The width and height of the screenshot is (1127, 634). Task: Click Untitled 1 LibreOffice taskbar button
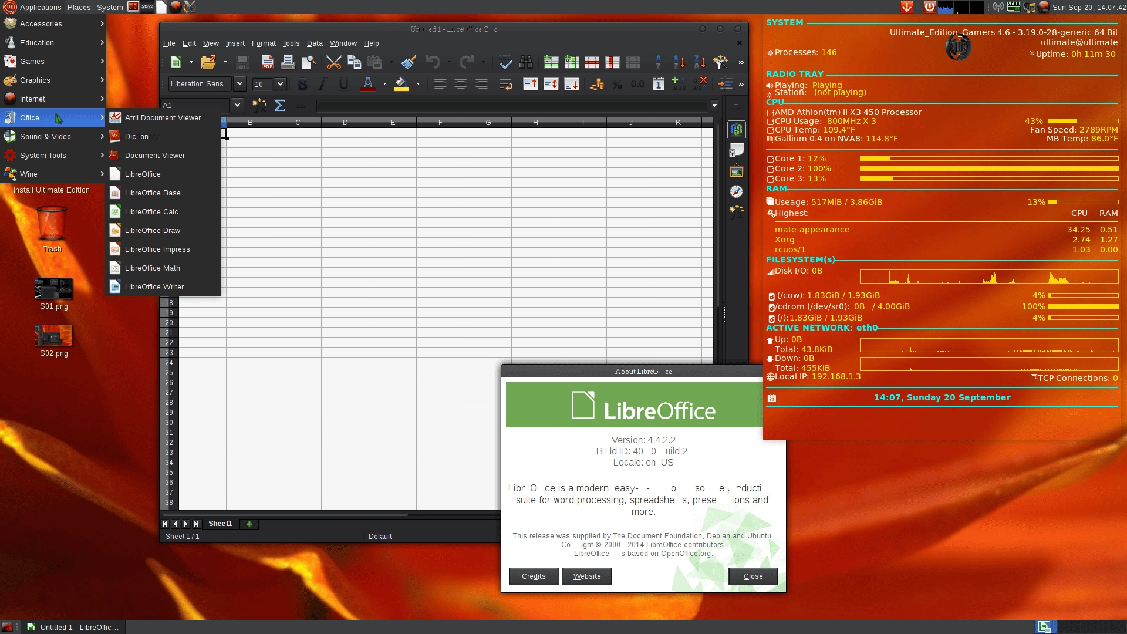point(73,628)
